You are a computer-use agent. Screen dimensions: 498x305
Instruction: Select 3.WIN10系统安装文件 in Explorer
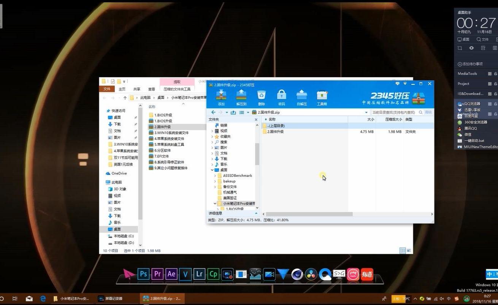coord(168,133)
